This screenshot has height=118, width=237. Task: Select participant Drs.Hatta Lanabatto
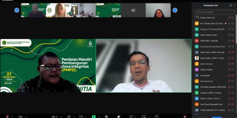214,87
